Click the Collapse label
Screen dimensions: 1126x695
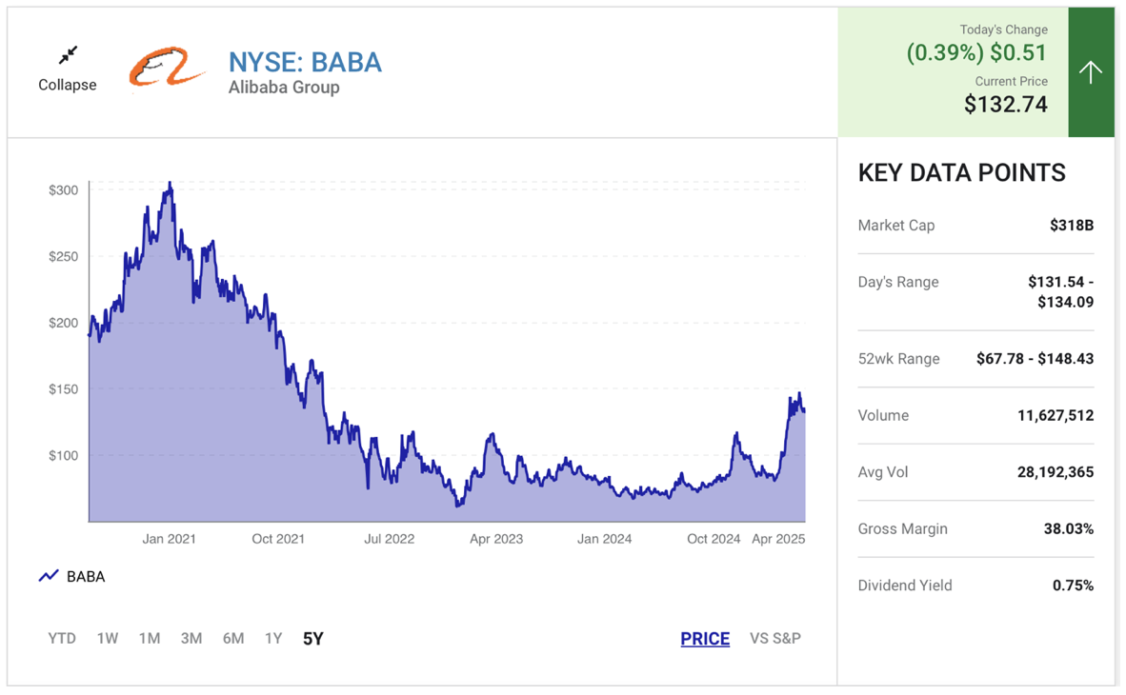pos(68,85)
